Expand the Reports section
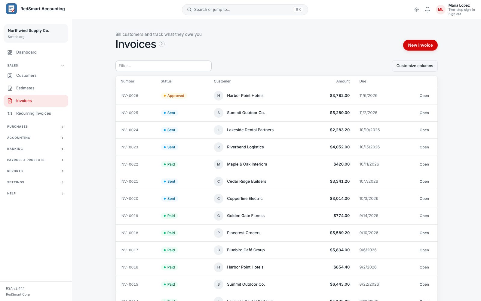This screenshot has height=301, width=481. pyautogui.click(x=36, y=171)
